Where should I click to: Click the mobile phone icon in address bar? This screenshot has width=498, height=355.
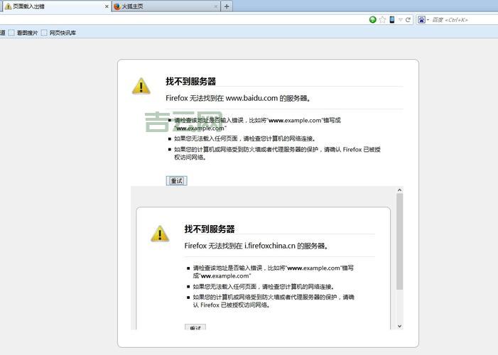click(392, 20)
